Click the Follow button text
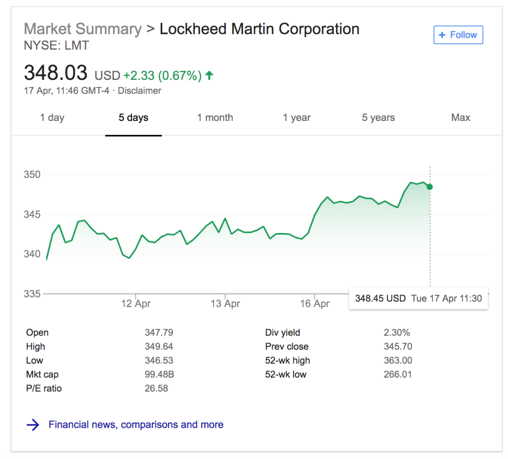 pos(463,35)
